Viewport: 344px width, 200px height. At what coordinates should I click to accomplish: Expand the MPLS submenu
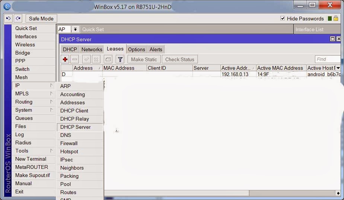tap(34, 94)
